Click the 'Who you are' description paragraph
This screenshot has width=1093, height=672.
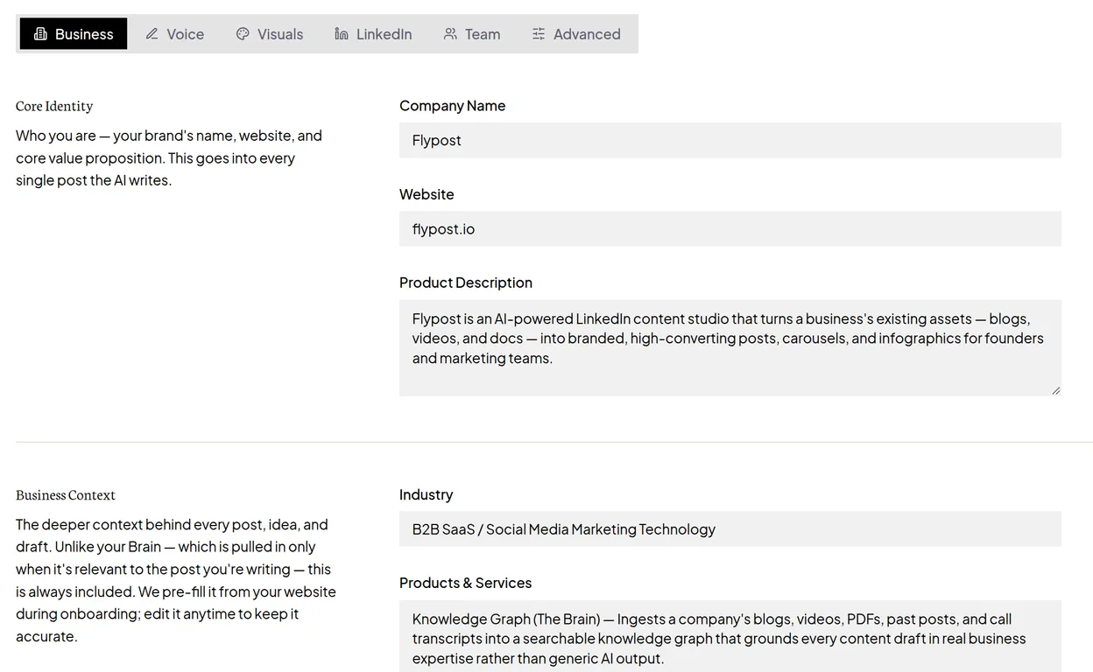[169, 158]
